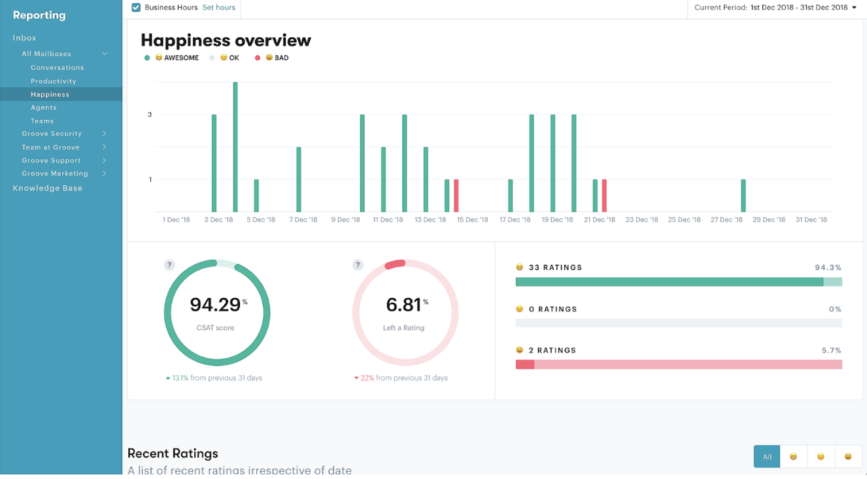Toggle the OK legend series

click(224, 58)
